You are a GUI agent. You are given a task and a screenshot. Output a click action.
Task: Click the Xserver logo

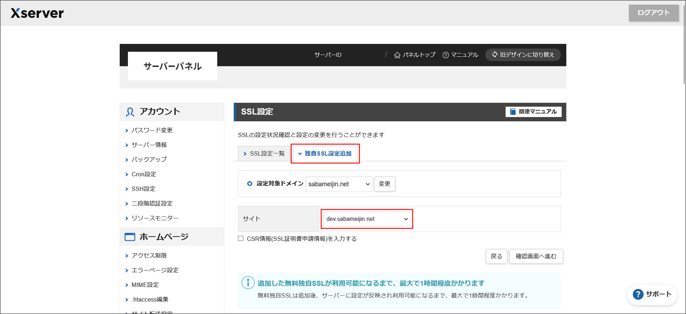pyautogui.click(x=37, y=13)
